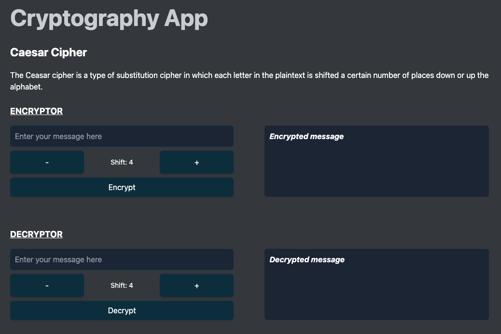501x334 pixels.
Task: Click the Decryptor message input field
Action: pyautogui.click(x=122, y=259)
